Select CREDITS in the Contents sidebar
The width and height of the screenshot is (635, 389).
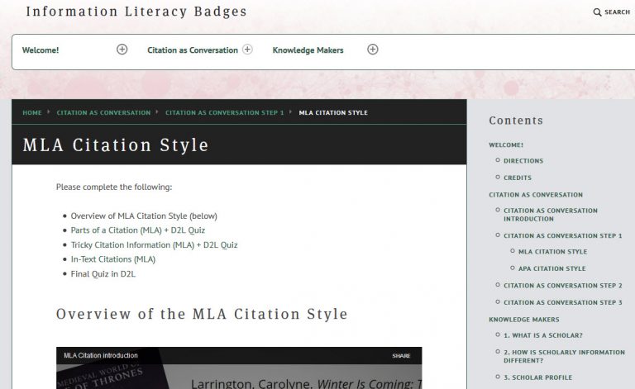[517, 178]
